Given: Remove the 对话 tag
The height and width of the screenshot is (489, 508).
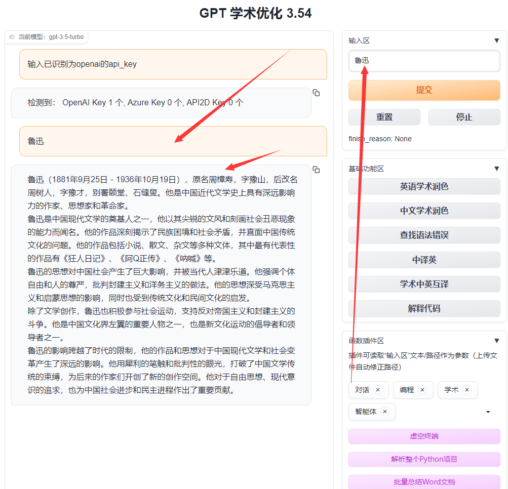Looking at the screenshot, I should tap(378, 390).
